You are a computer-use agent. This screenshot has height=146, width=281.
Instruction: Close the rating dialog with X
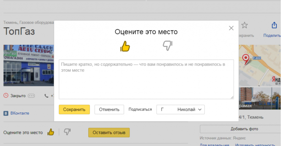coord(231,28)
